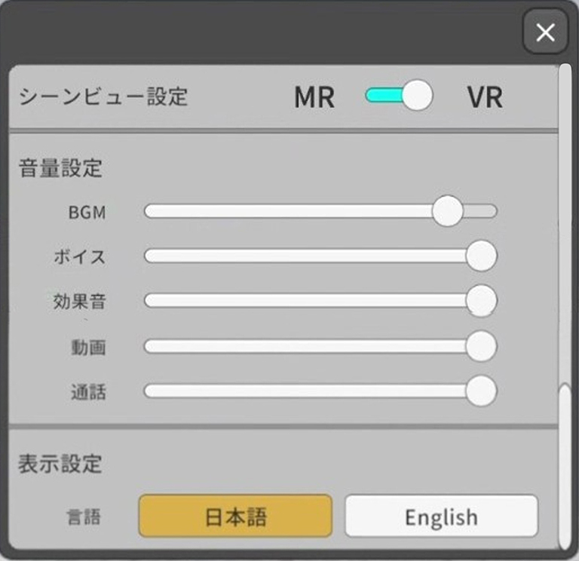
Task: Click the ボイス volume slider handle
Action: pos(480,256)
